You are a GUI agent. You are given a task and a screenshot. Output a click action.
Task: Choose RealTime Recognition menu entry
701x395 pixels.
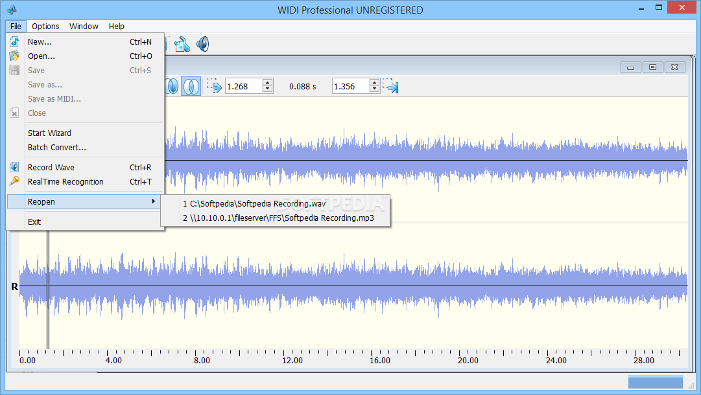tap(86, 182)
